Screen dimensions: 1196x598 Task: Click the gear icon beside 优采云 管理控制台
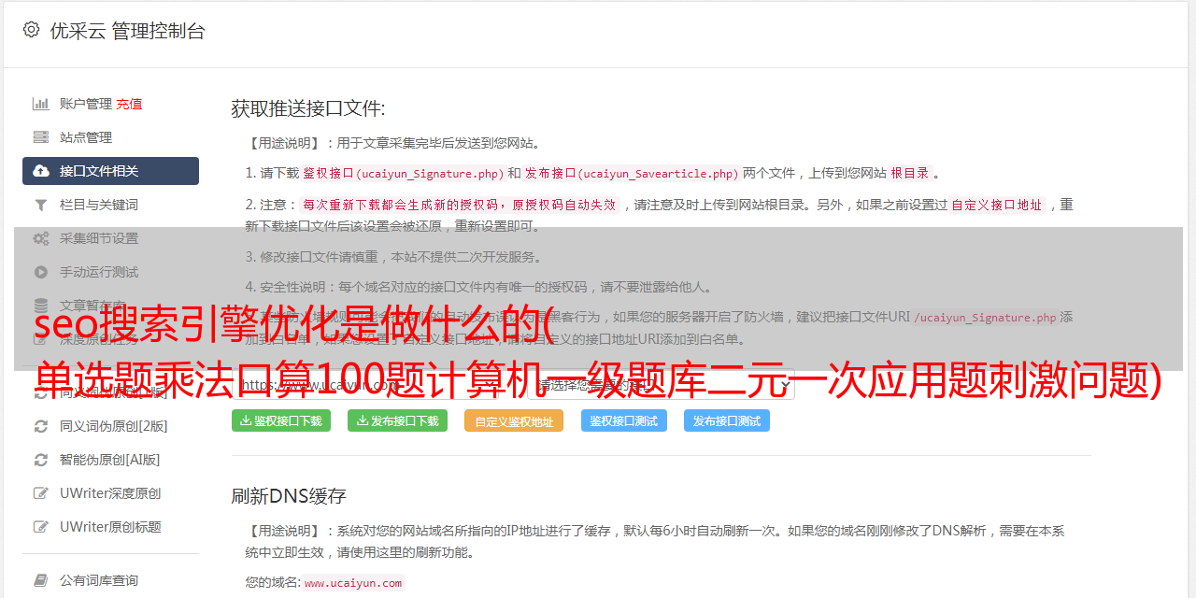(x=31, y=30)
